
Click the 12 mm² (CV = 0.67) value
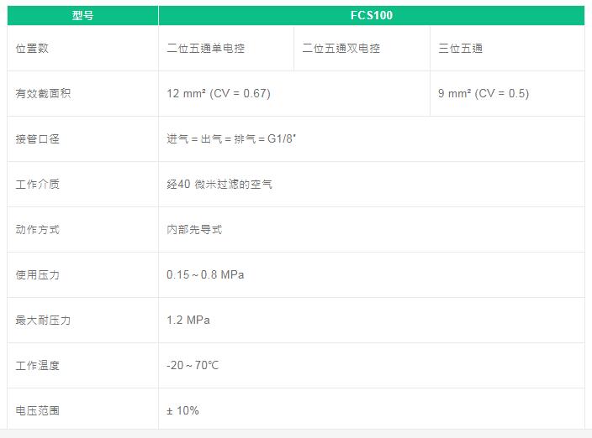pos(219,94)
